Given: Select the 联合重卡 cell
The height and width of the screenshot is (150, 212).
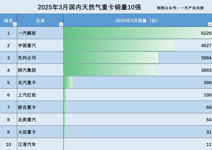Looking at the screenshot, I should [40, 107].
